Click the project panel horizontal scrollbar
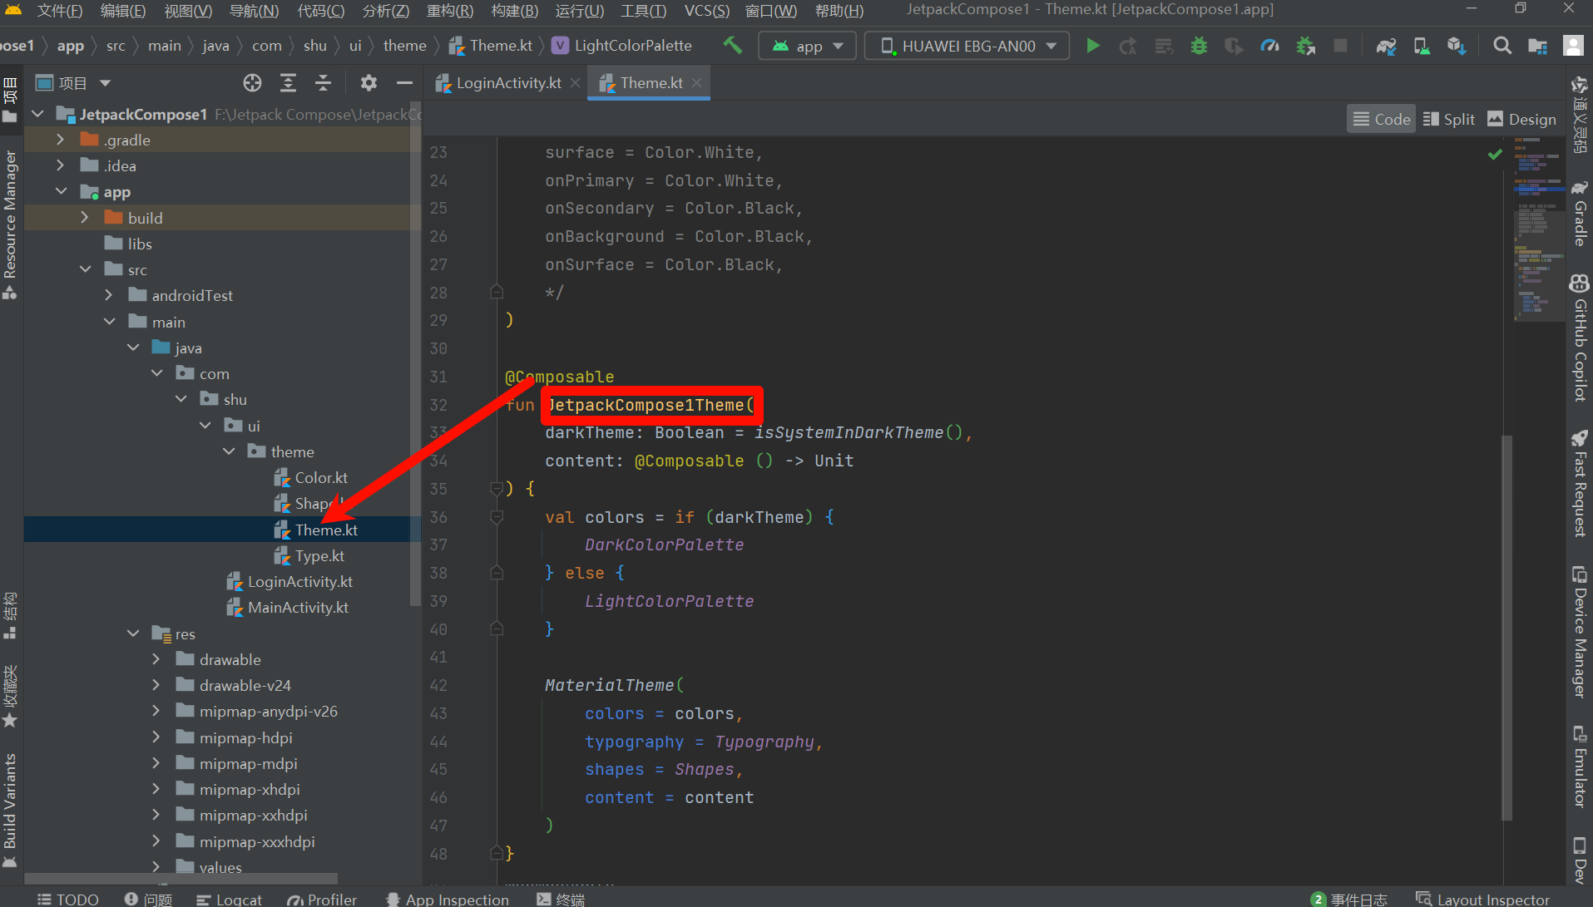This screenshot has width=1593, height=907. pos(181,879)
